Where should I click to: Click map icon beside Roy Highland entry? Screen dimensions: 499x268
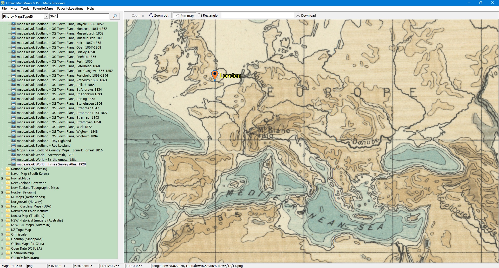tap(14, 141)
